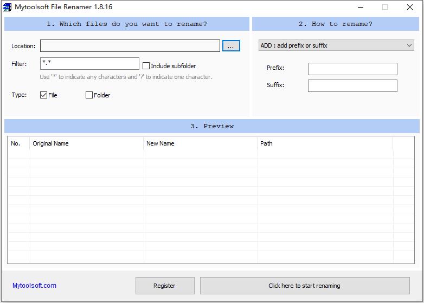Minimize the File Renamer window
Image resolution: width=424 pixels, height=303 pixels.
coord(360,7)
